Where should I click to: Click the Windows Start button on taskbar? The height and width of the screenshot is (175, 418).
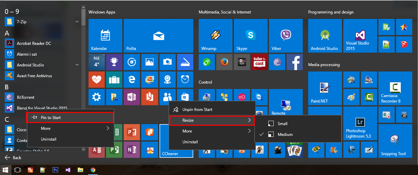pyautogui.click(x=6, y=170)
